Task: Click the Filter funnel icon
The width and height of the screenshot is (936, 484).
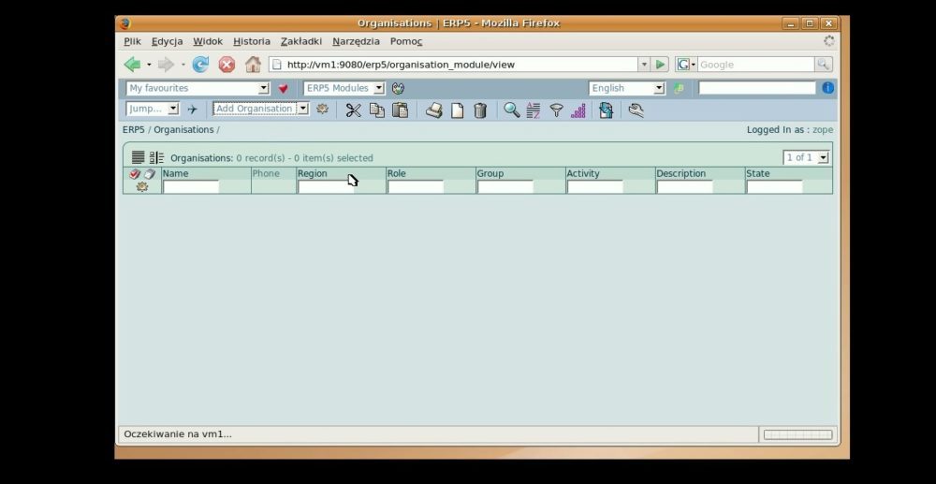Action: tap(556, 110)
